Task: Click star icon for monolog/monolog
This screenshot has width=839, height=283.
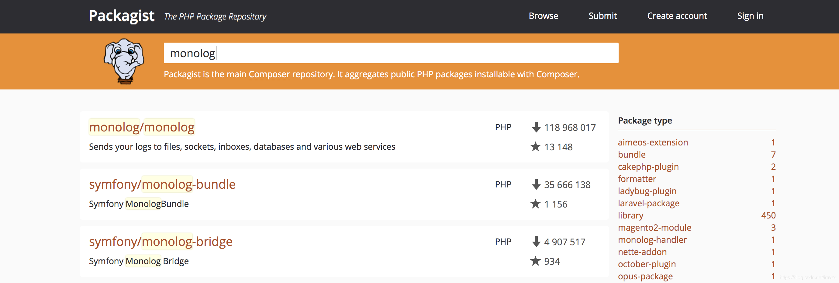Action: [535, 147]
